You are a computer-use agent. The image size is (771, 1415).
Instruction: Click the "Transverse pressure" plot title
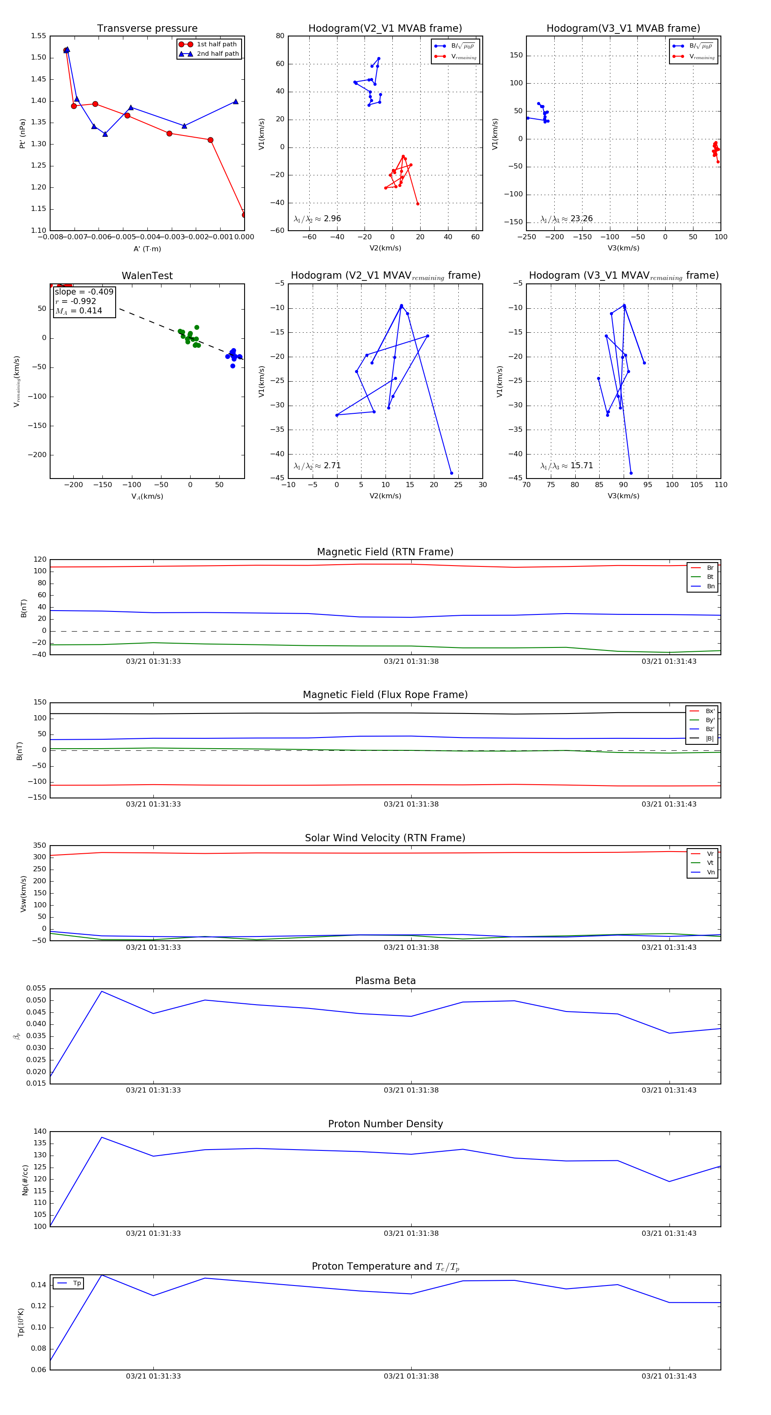[x=147, y=29]
